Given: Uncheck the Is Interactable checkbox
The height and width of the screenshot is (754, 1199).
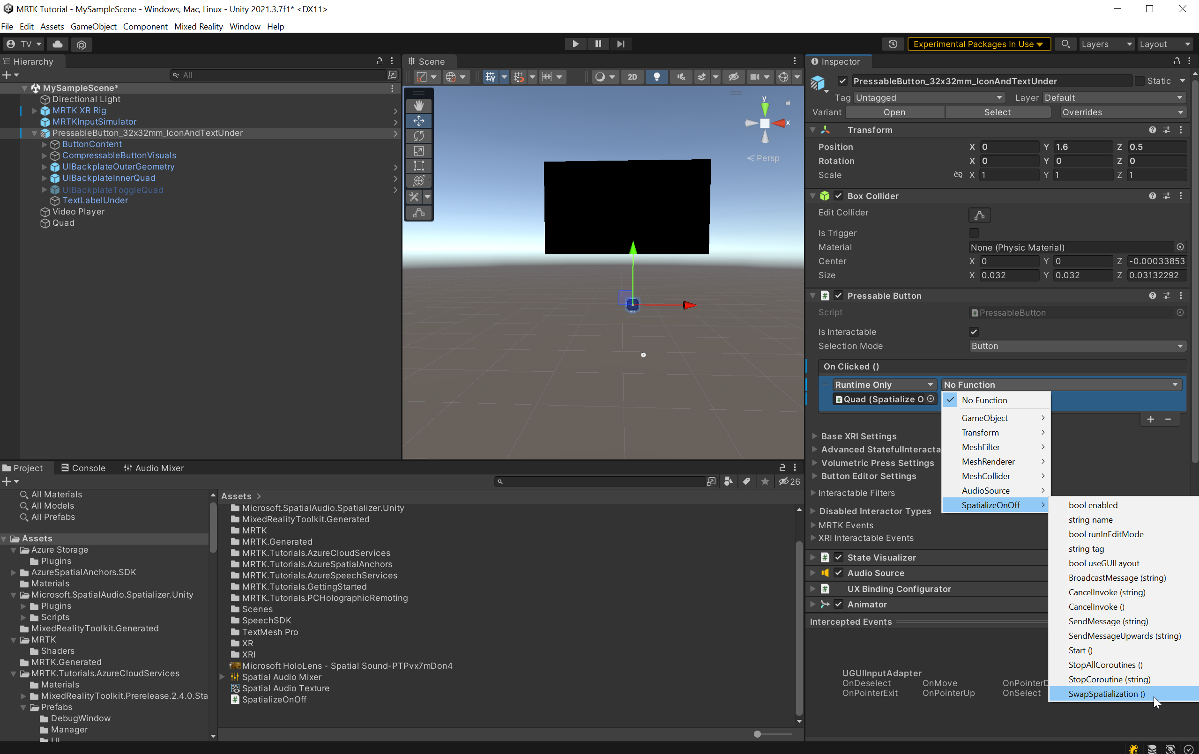Looking at the screenshot, I should tap(974, 332).
